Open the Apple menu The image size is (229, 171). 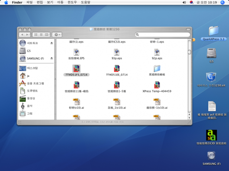click(6, 2)
